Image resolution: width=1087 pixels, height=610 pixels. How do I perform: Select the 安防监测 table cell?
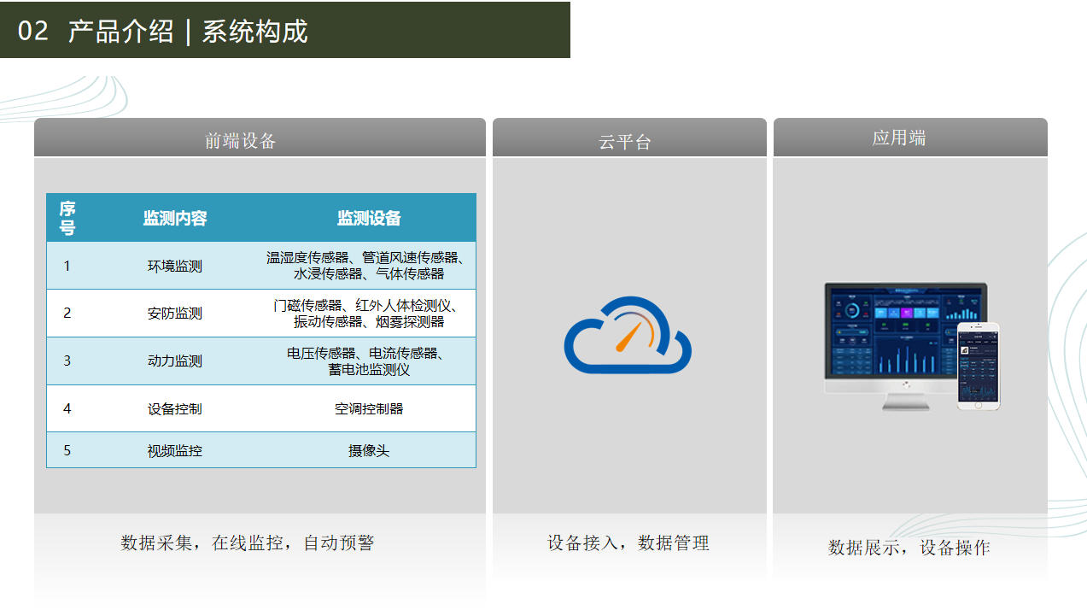click(175, 314)
